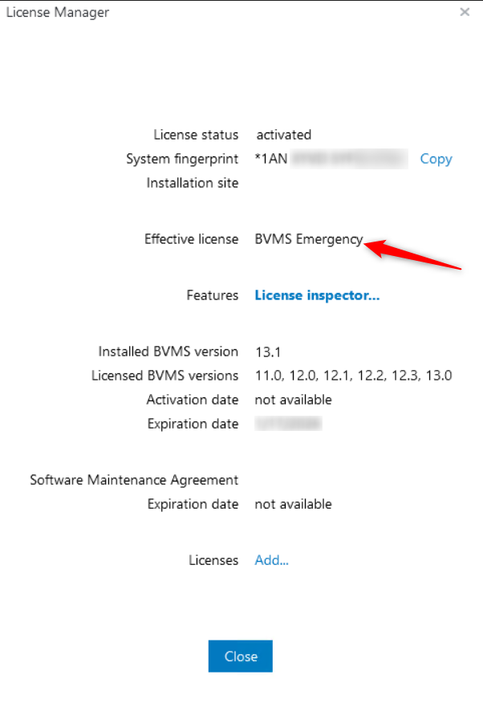Click the Licenses label

coord(214,560)
